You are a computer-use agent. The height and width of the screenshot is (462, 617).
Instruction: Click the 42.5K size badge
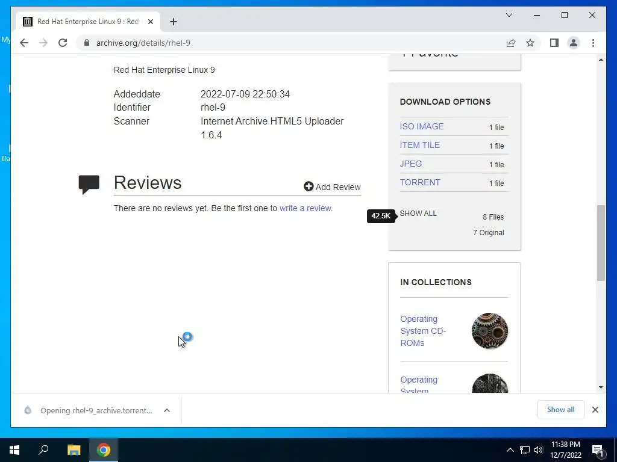381,216
